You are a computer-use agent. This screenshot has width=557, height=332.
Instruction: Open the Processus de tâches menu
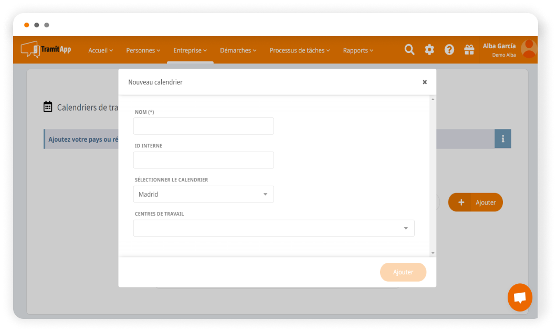tap(299, 50)
